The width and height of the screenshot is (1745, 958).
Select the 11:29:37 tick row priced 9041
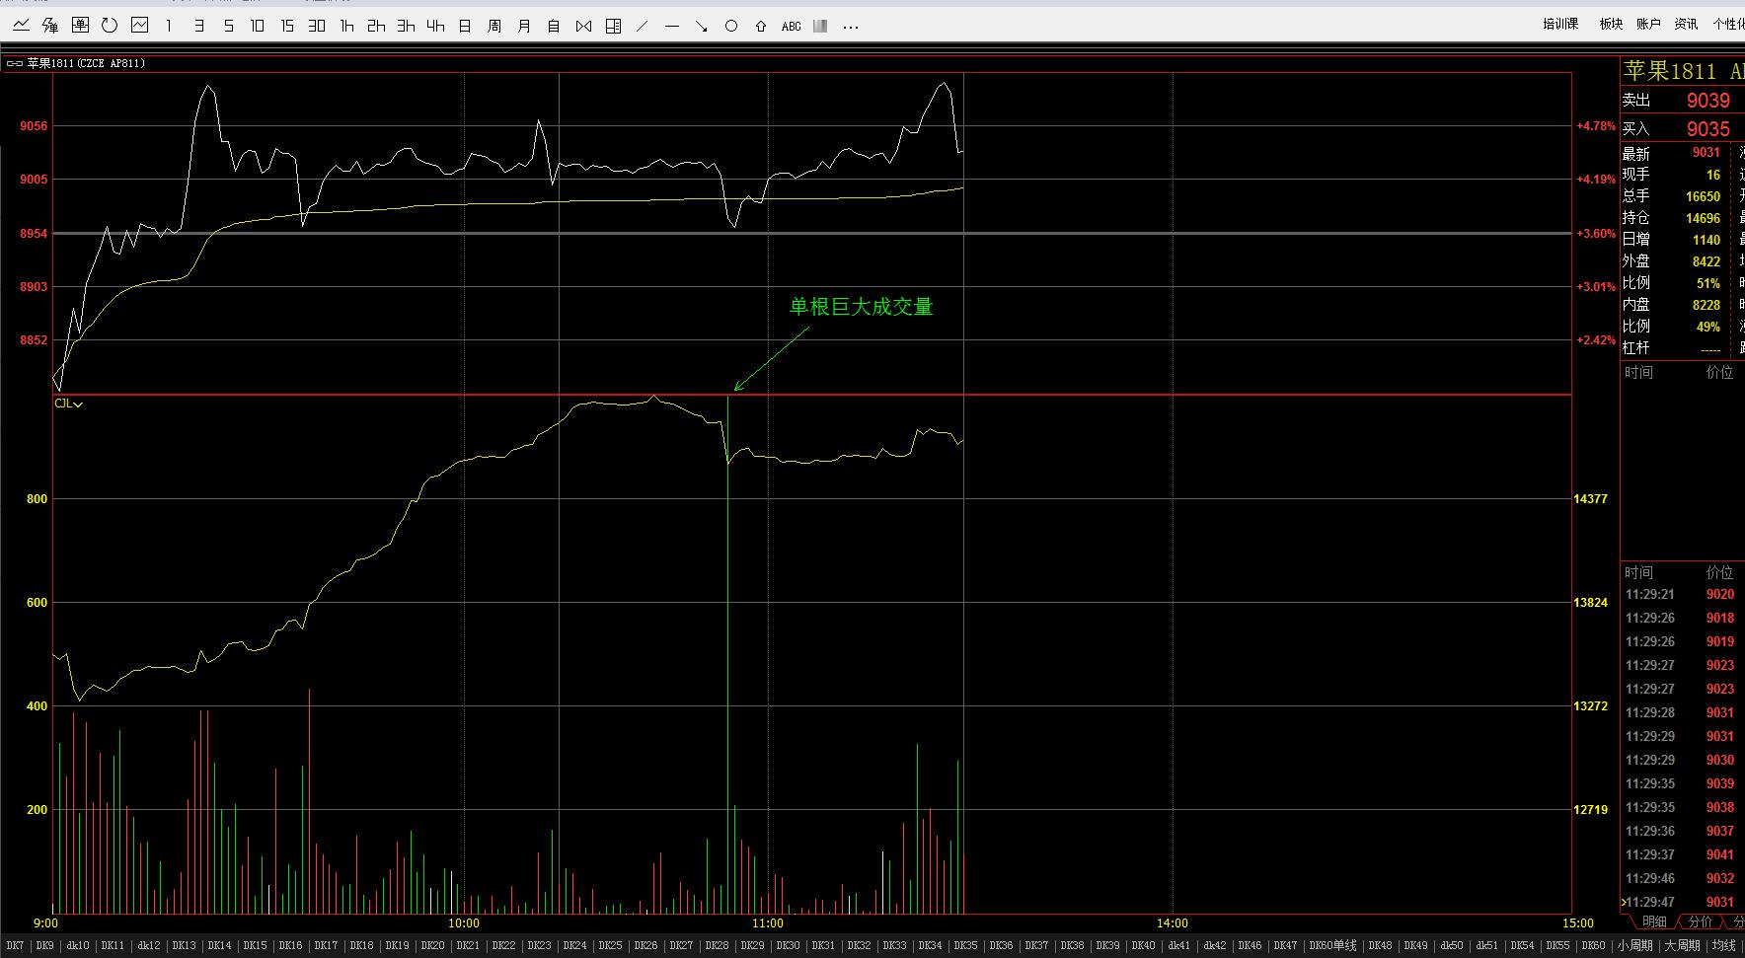click(x=1683, y=854)
